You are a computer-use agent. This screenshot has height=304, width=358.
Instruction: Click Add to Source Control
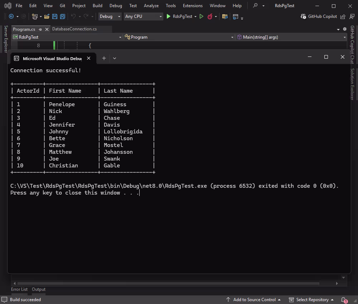(x=254, y=300)
